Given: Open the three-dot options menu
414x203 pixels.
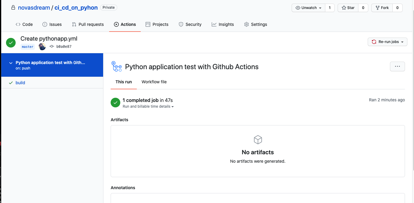Looking at the screenshot, I should click(x=397, y=66).
